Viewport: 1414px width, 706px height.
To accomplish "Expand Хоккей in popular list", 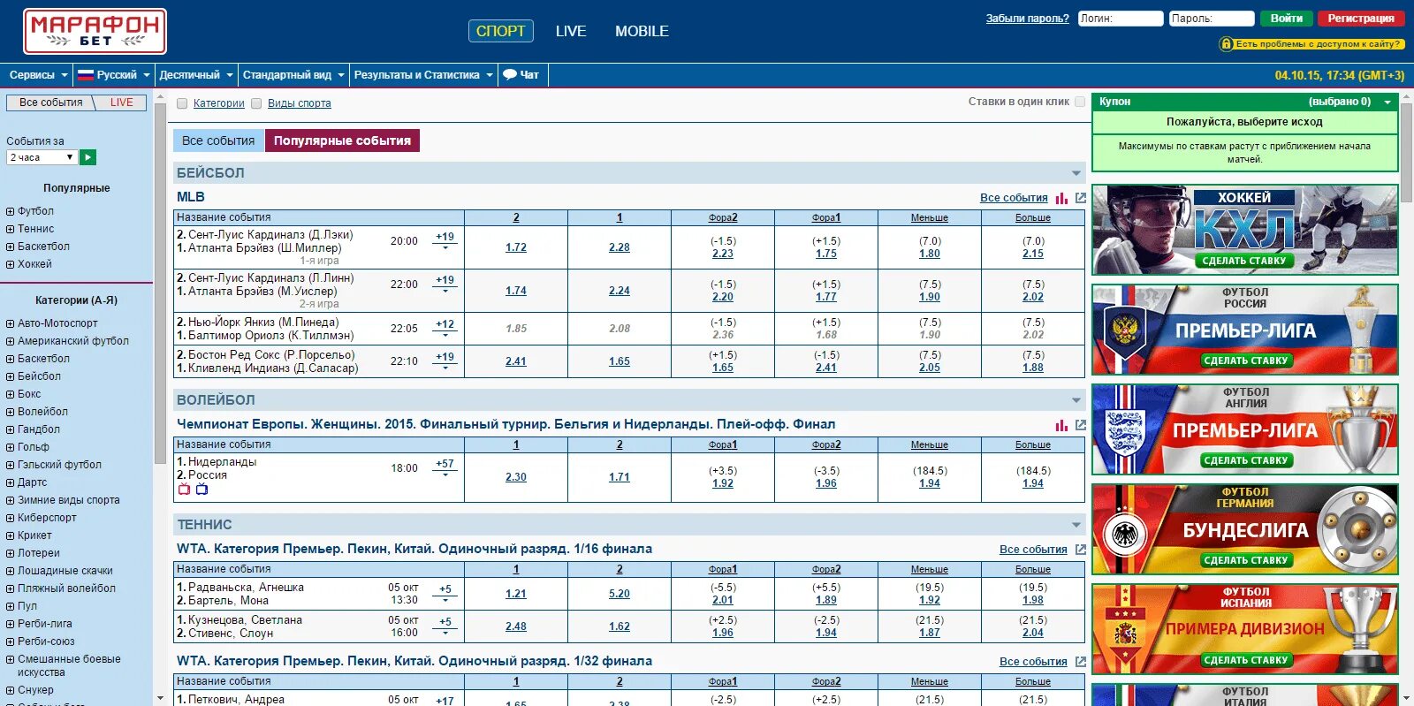I will [10, 264].
